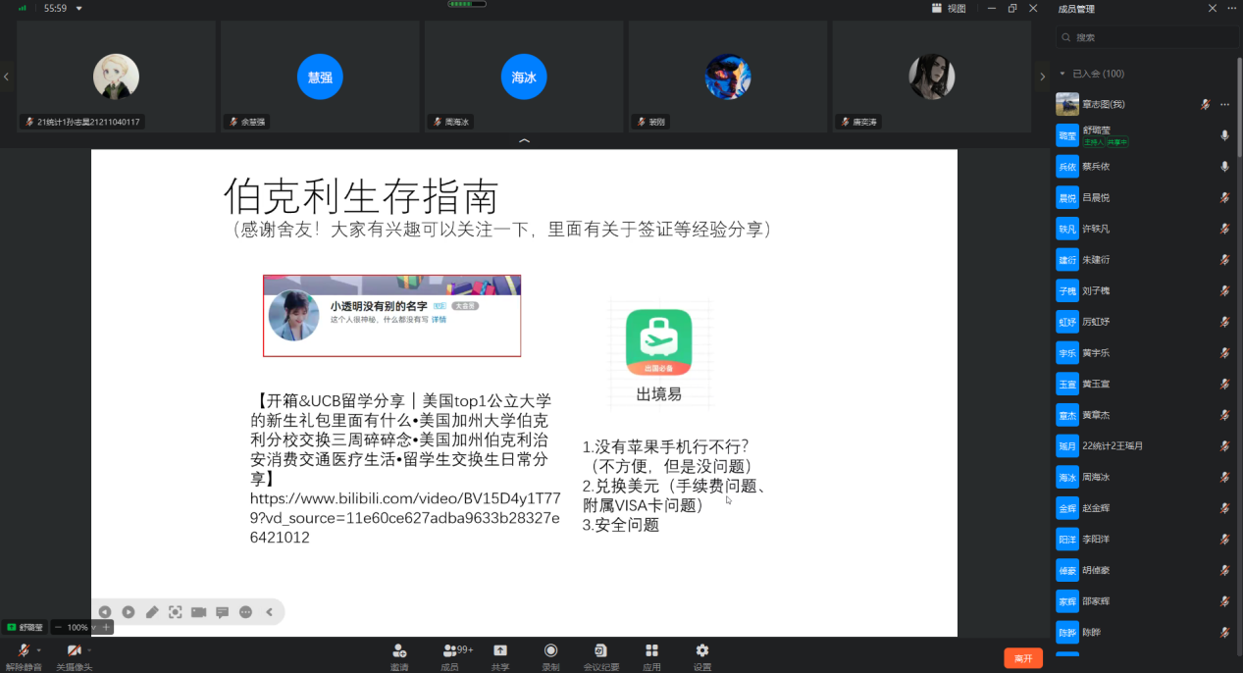Start screen sharing with 共享

pyautogui.click(x=500, y=651)
